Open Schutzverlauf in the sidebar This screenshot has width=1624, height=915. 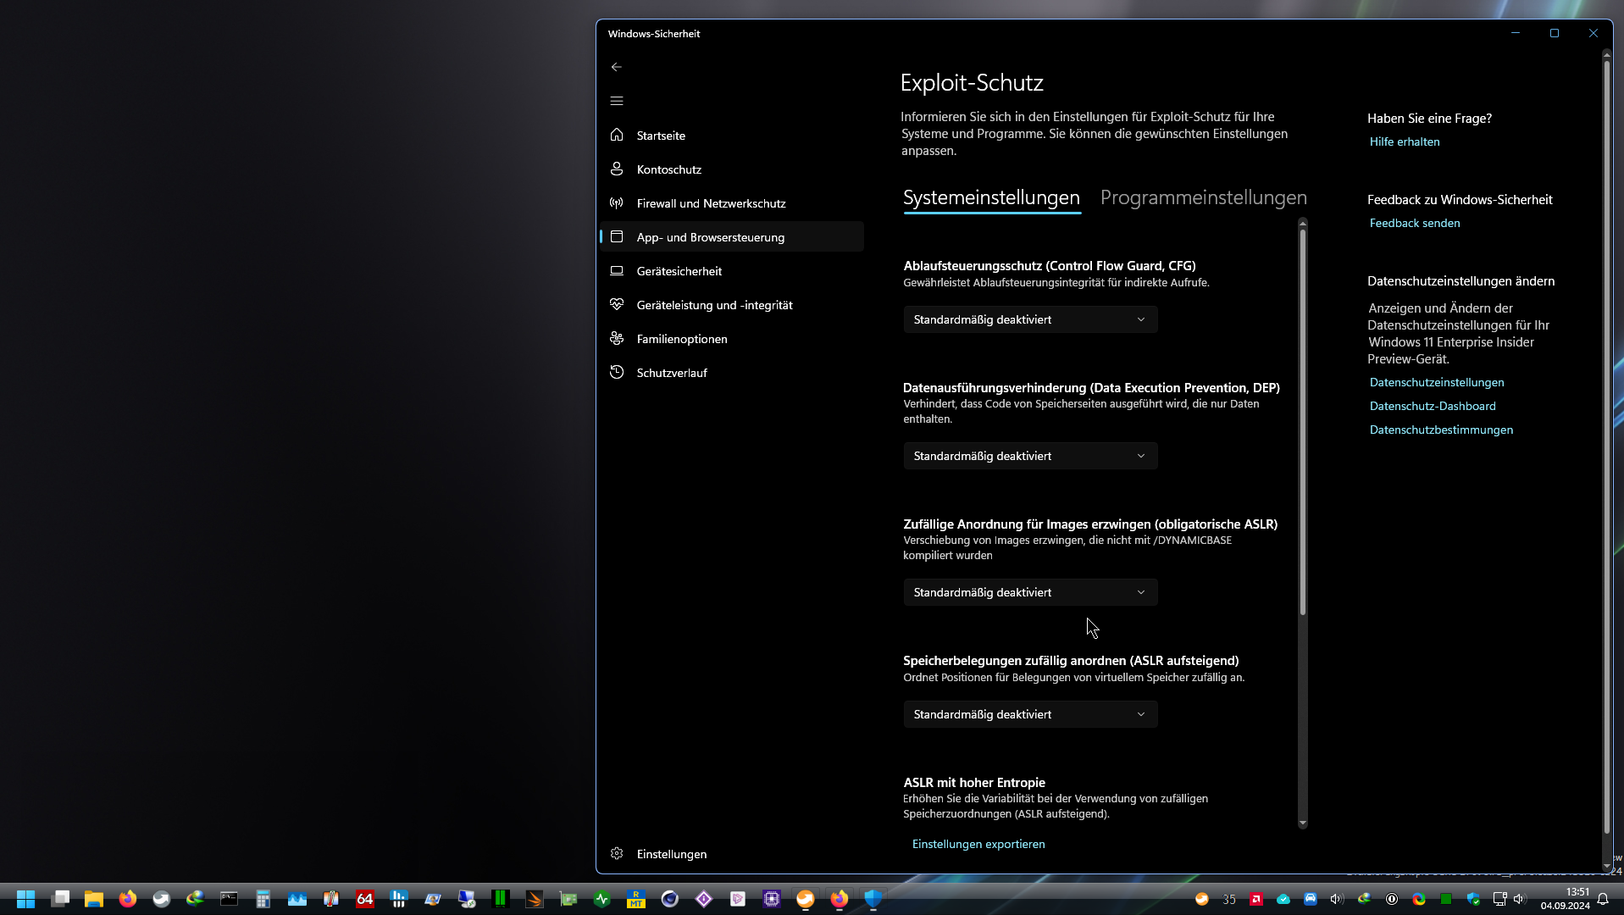[732, 373]
